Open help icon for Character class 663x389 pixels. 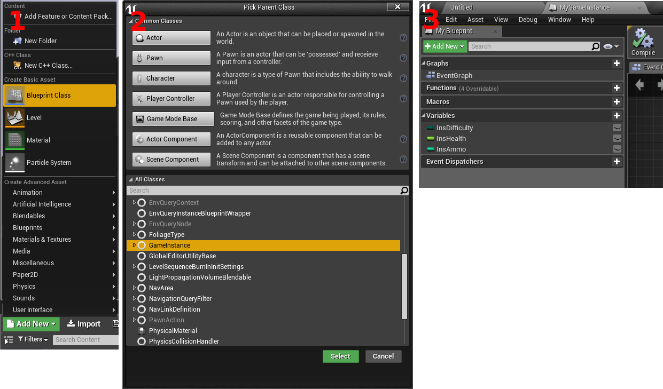click(x=403, y=78)
